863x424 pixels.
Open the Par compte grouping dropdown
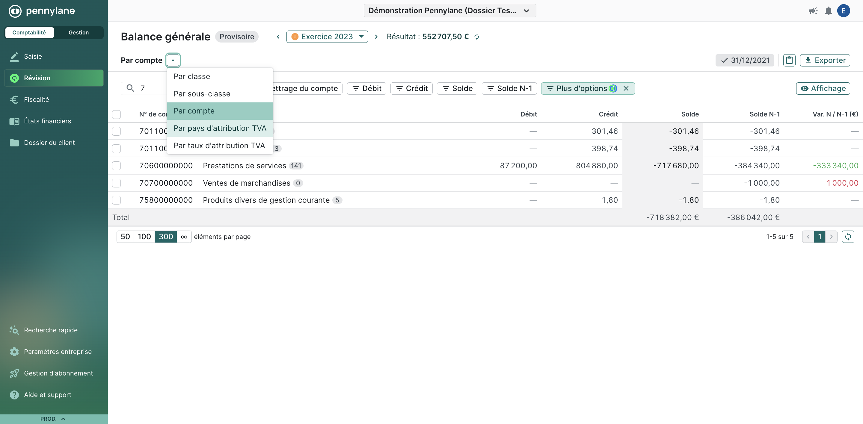click(x=173, y=60)
